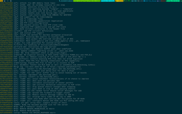Click the temperature 27C indicator
The height and width of the screenshot is (114, 182).
[126, 1]
